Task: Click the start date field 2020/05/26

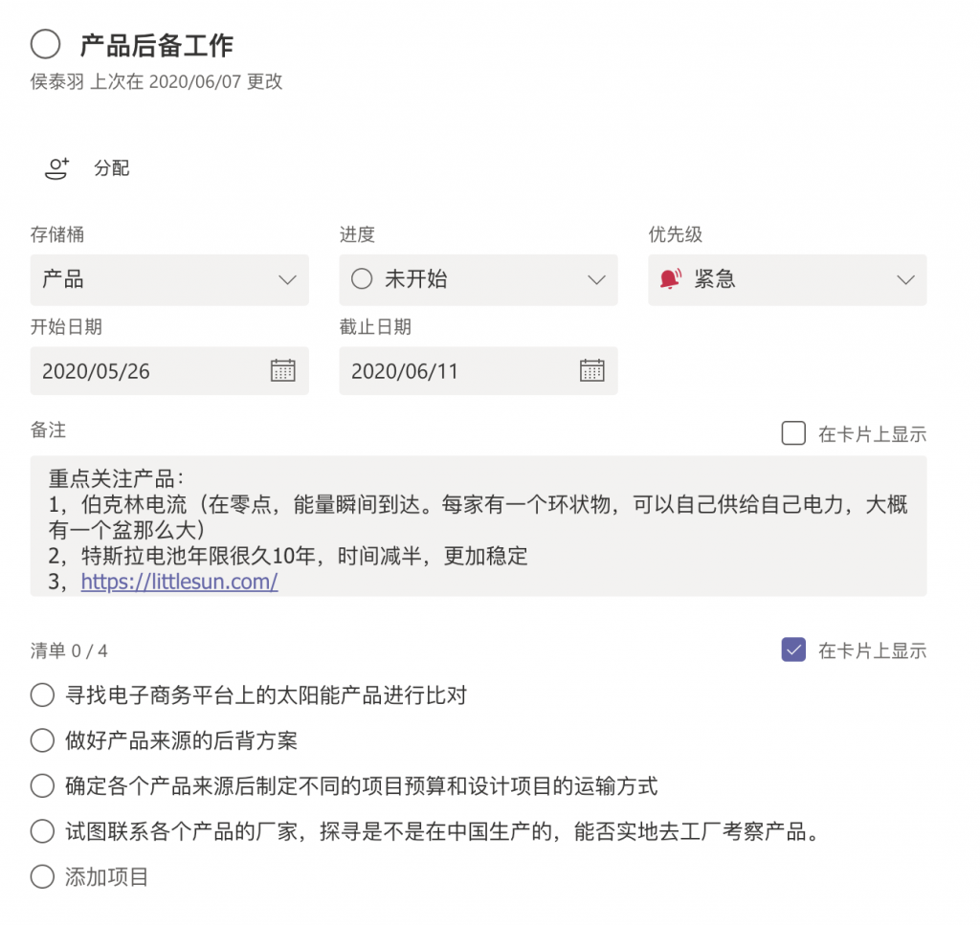Action: [x=169, y=371]
